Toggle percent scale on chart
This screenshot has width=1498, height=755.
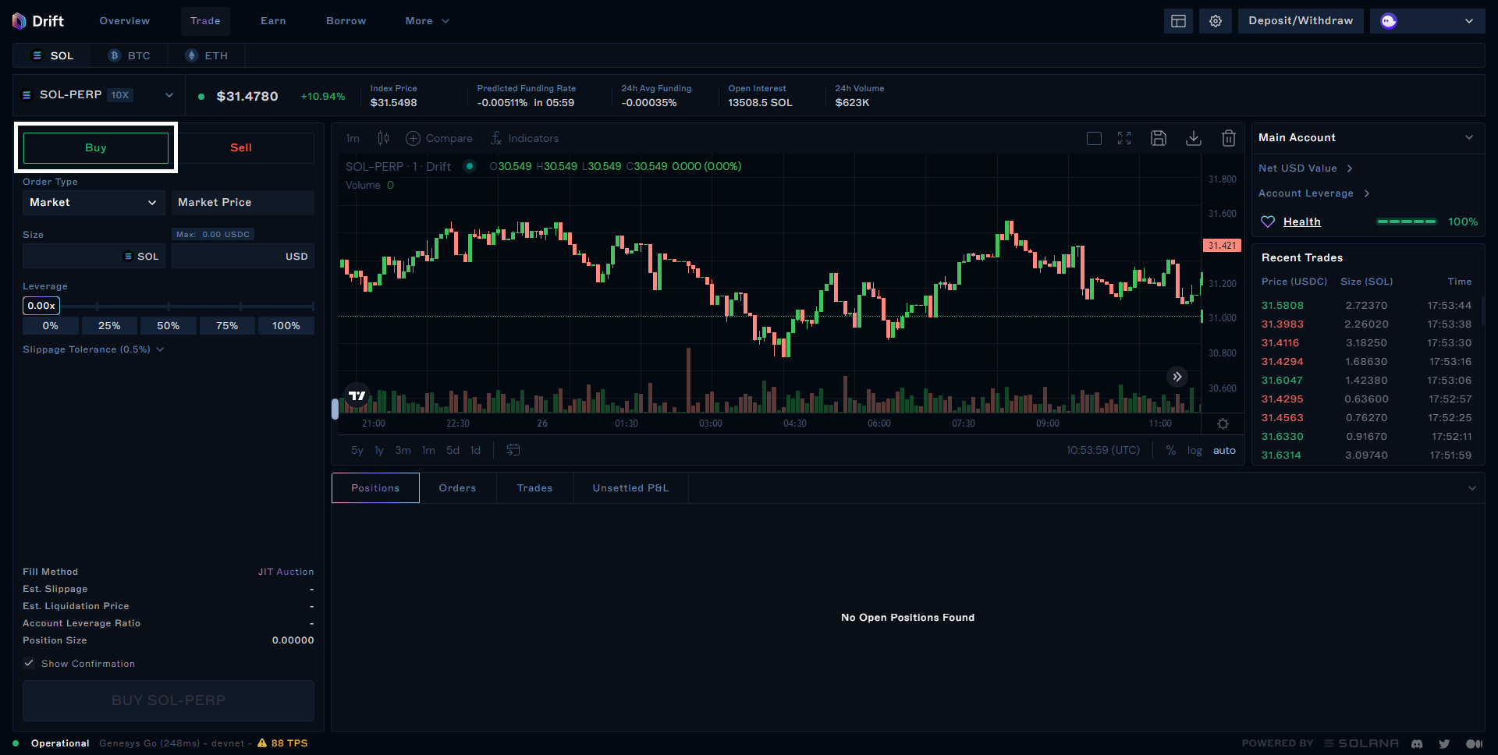(1170, 450)
